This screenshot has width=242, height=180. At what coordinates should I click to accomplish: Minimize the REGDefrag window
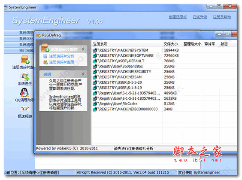(219, 34)
